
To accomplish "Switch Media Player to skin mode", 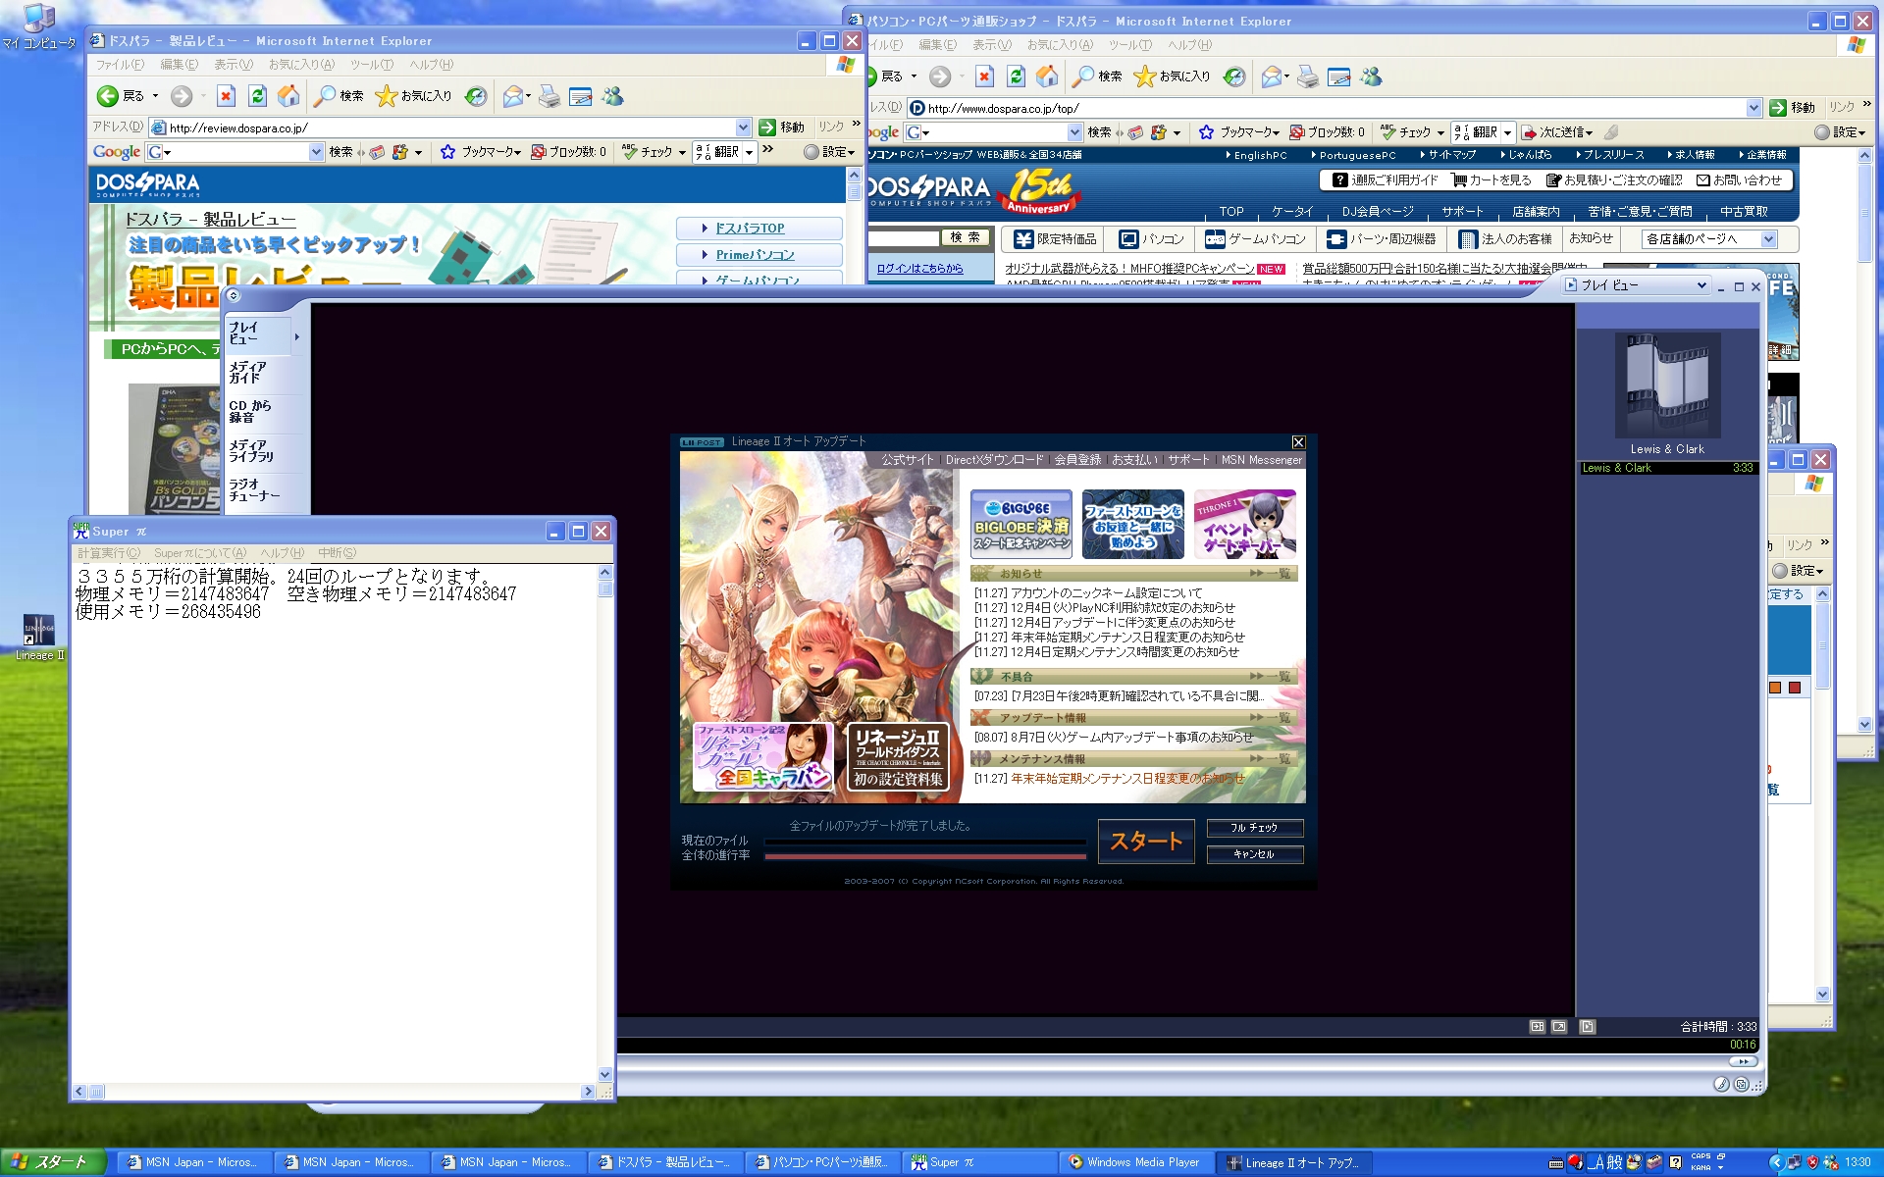I will pos(1742,1084).
